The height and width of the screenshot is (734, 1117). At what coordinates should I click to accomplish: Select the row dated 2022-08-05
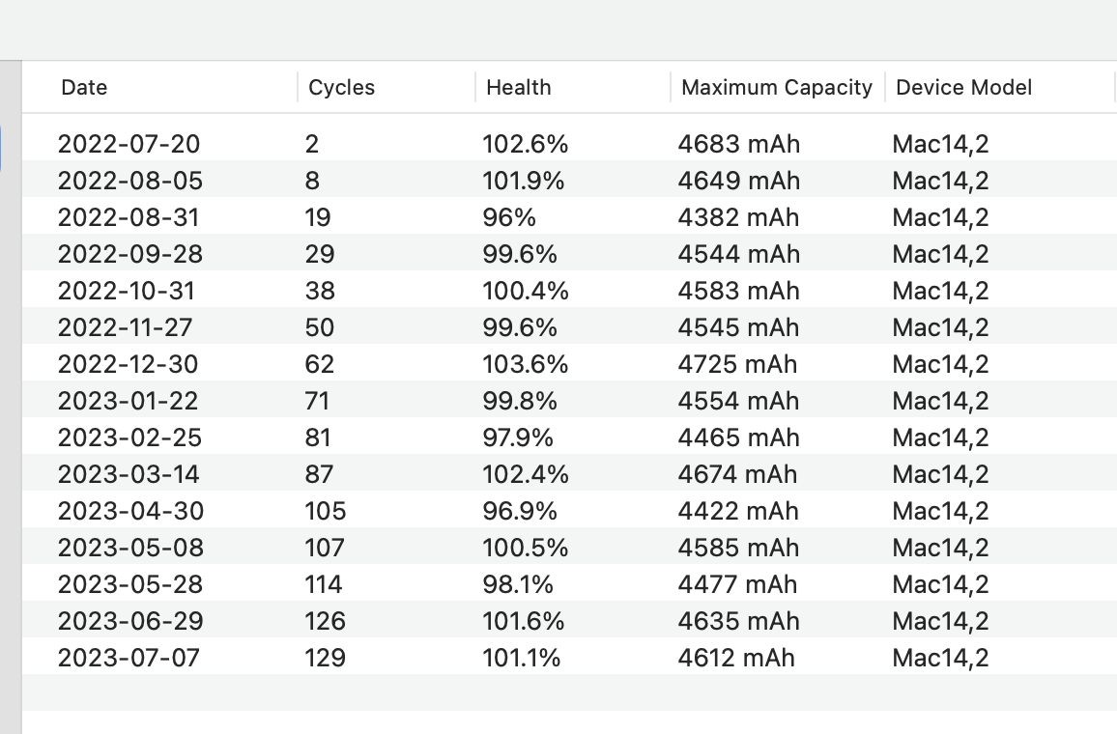[129, 181]
